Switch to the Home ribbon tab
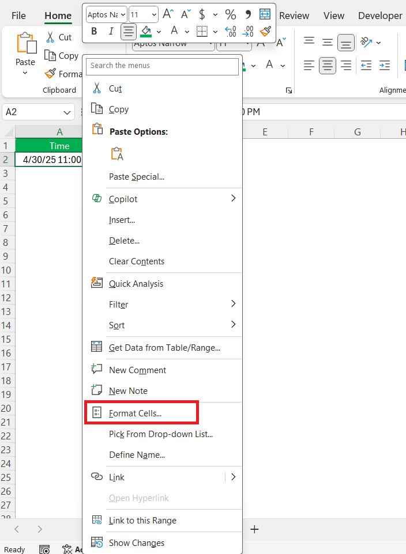The width and height of the screenshot is (406, 554). click(x=58, y=16)
